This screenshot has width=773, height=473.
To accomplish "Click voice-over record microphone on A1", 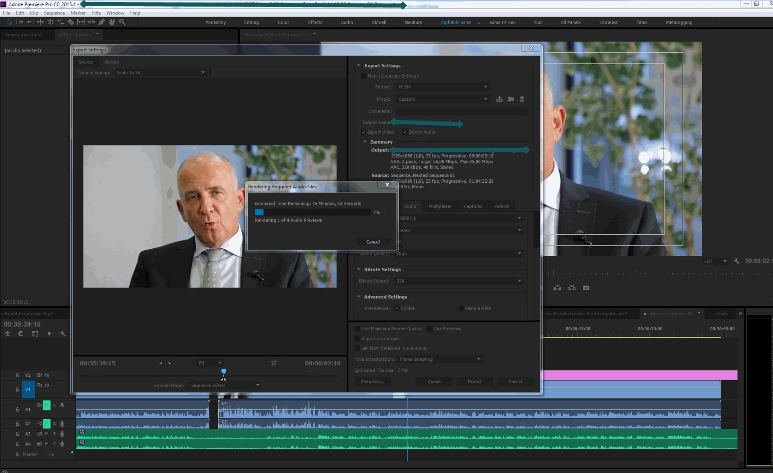I will point(62,406).
